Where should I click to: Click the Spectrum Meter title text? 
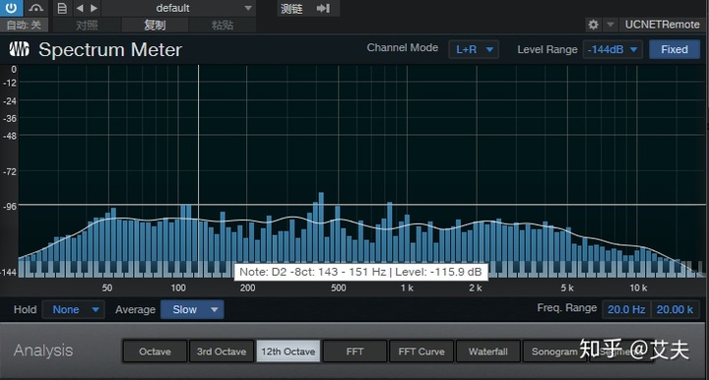[x=110, y=49]
